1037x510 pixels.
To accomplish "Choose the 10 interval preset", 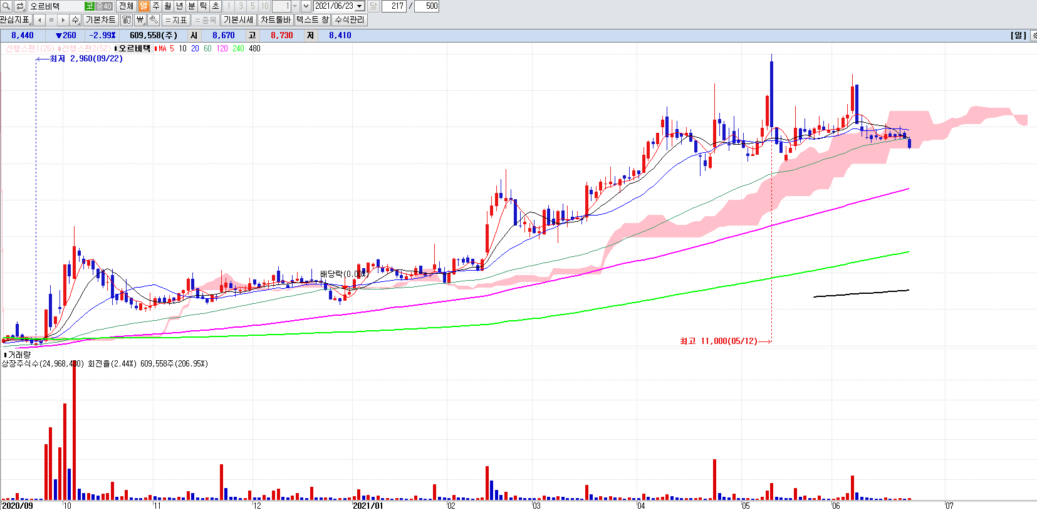I will click(264, 6).
